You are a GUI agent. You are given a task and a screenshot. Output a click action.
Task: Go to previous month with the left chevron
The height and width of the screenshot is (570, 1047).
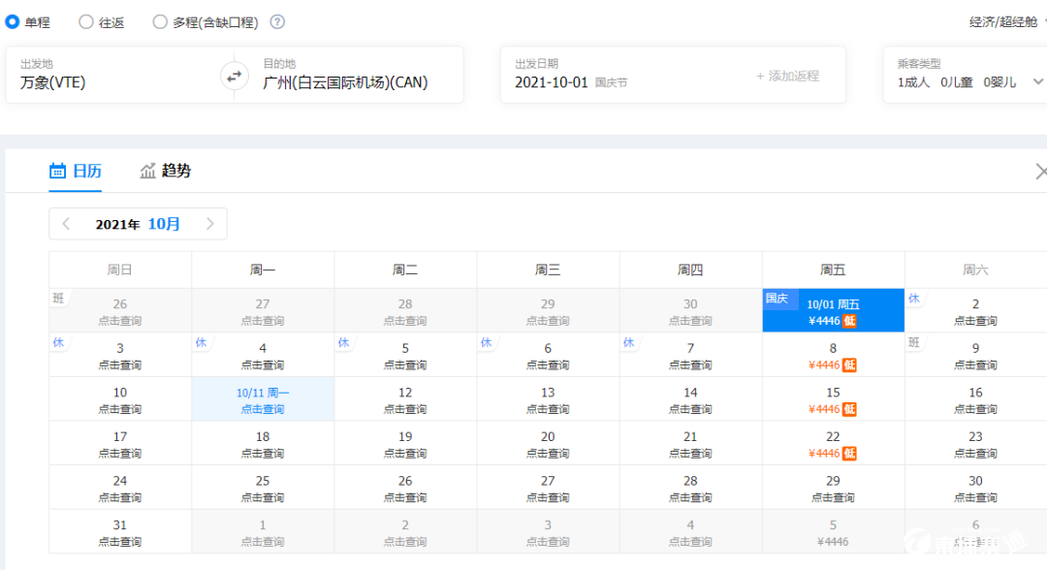click(x=66, y=224)
